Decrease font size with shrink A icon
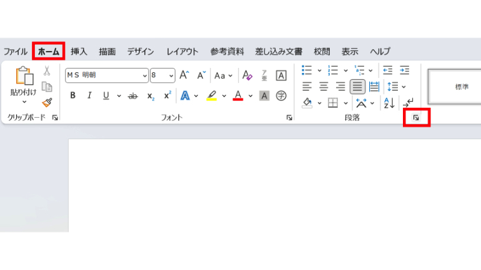481x270 pixels. coord(201,75)
